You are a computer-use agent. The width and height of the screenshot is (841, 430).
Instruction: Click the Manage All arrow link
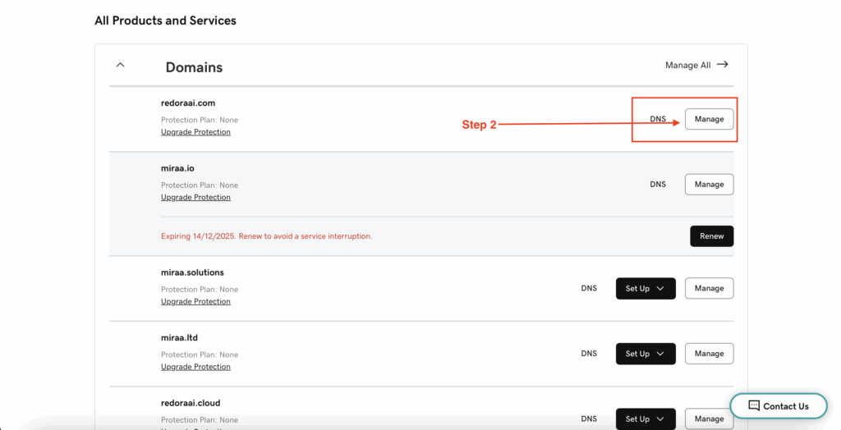click(x=696, y=65)
